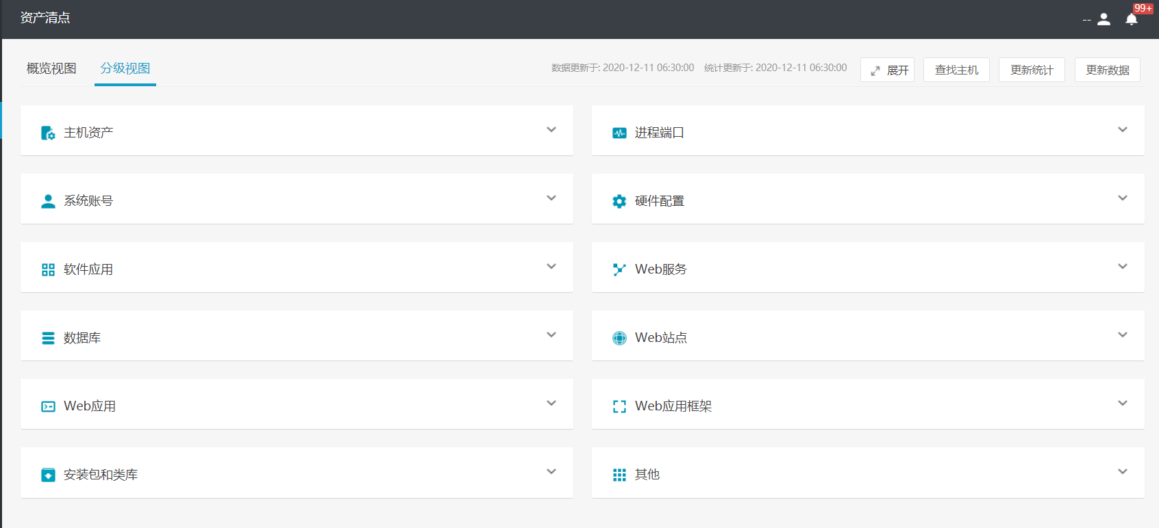Click the 更新数据 button

click(x=1108, y=70)
